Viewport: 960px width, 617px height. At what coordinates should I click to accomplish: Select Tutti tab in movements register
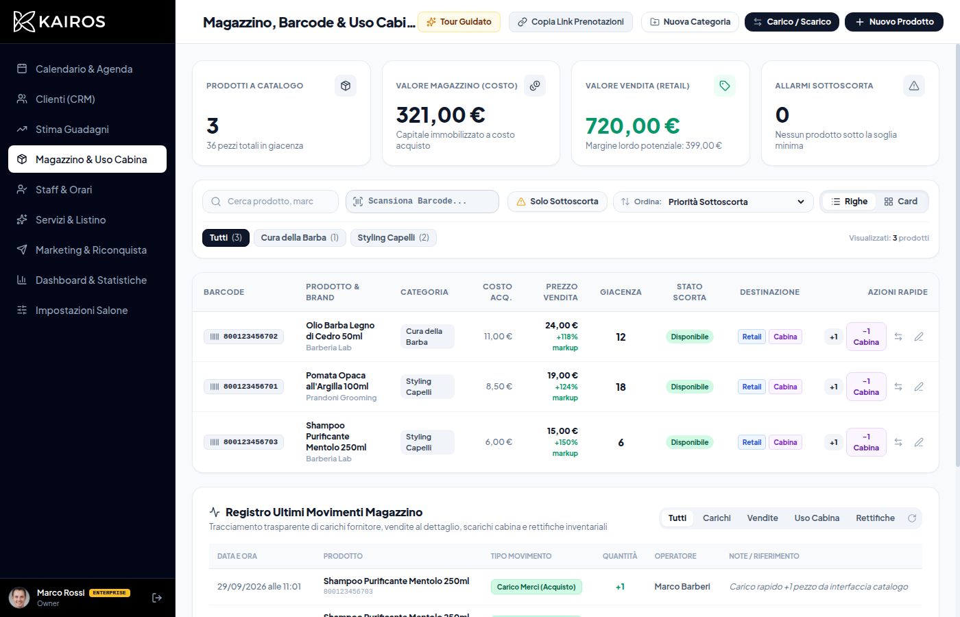[x=677, y=518]
